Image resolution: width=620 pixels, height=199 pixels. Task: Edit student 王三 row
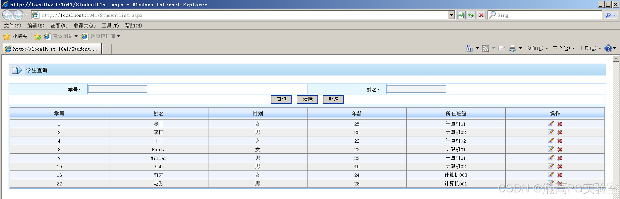[551, 140]
